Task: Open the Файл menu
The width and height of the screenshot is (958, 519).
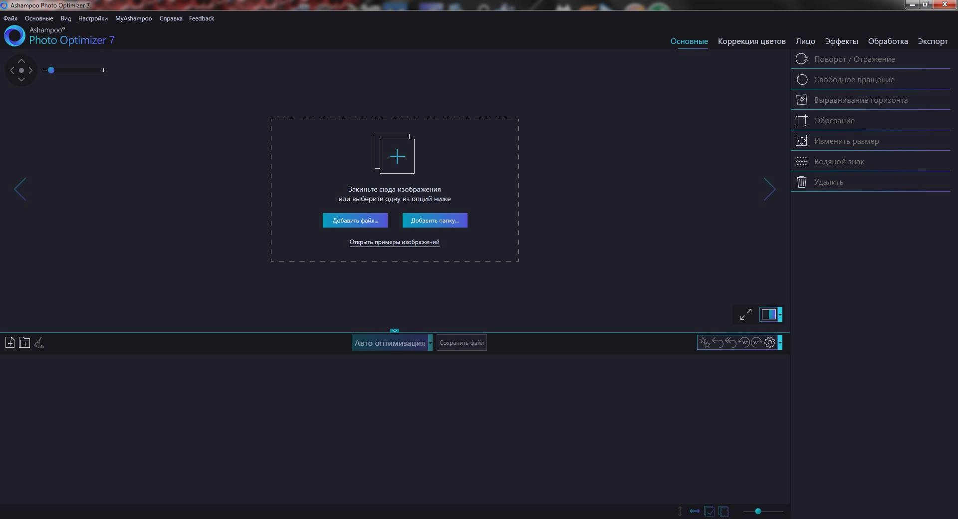Action: (10, 18)
